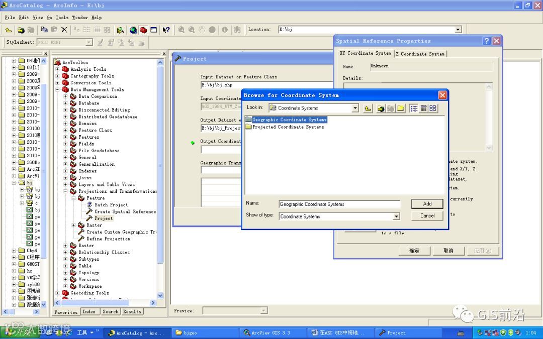
Task: Expand the Cartography Tools toolbox
Action: click(x=57, y=76)
